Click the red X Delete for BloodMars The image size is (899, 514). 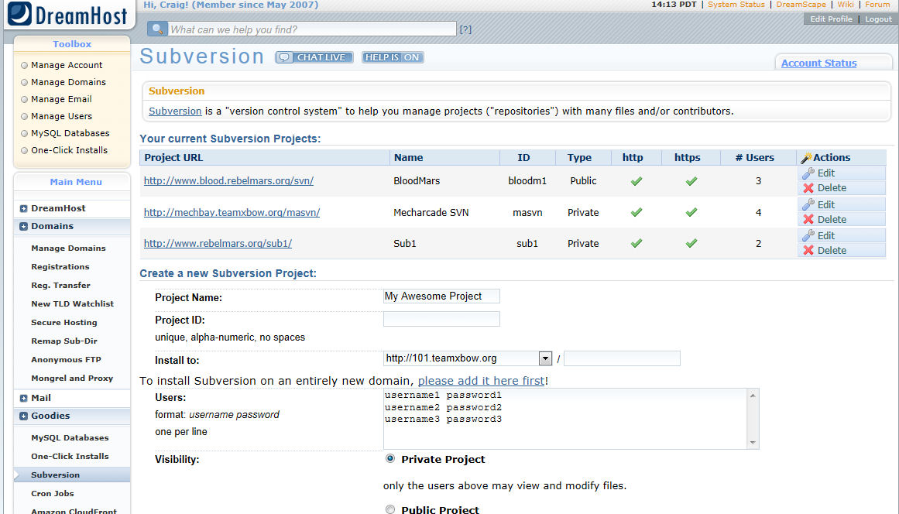coord(808,188)
